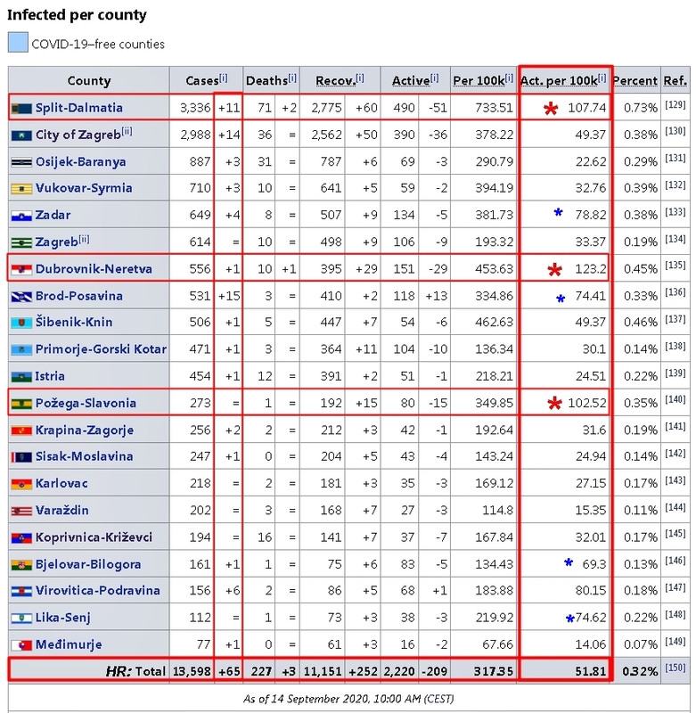Select Split-Dalmatia cases value 3,336

[x=195, y=108]
